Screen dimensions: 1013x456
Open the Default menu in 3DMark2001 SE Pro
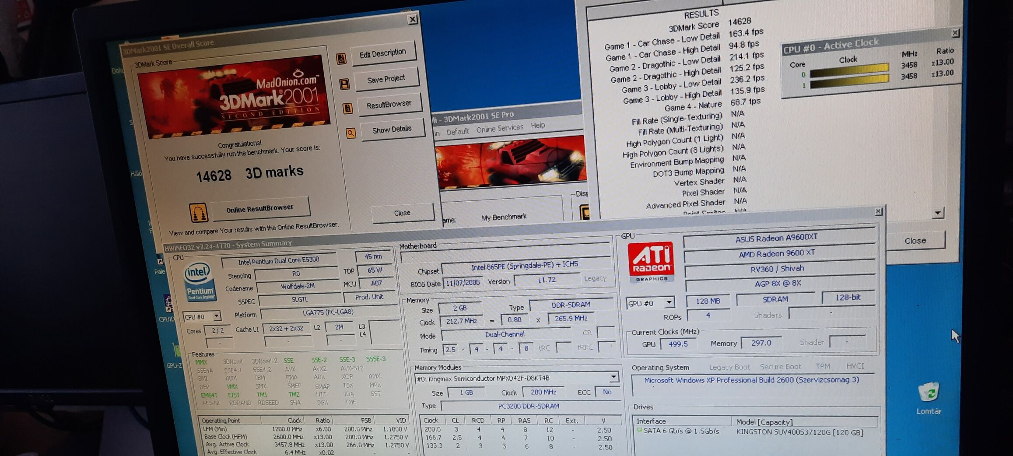pos(457,131)
